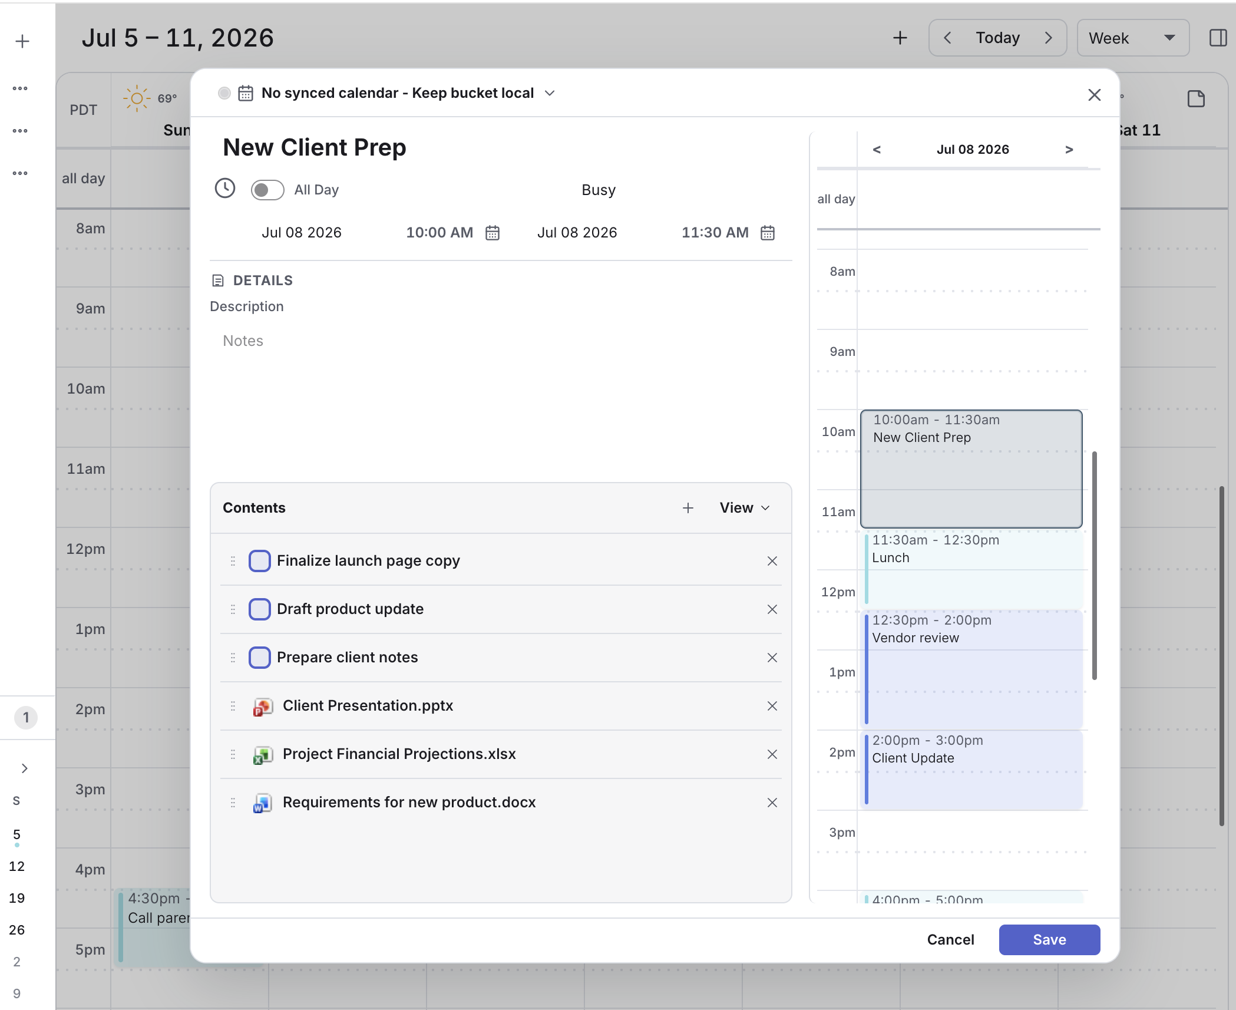Open the Contents View dropdown
The width and height of the screenshot is (1236, 1010).
[745, 508]
